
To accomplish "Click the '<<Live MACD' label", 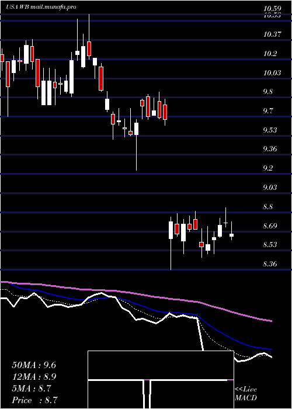I will pyautogui.click(x=246, y=394).
